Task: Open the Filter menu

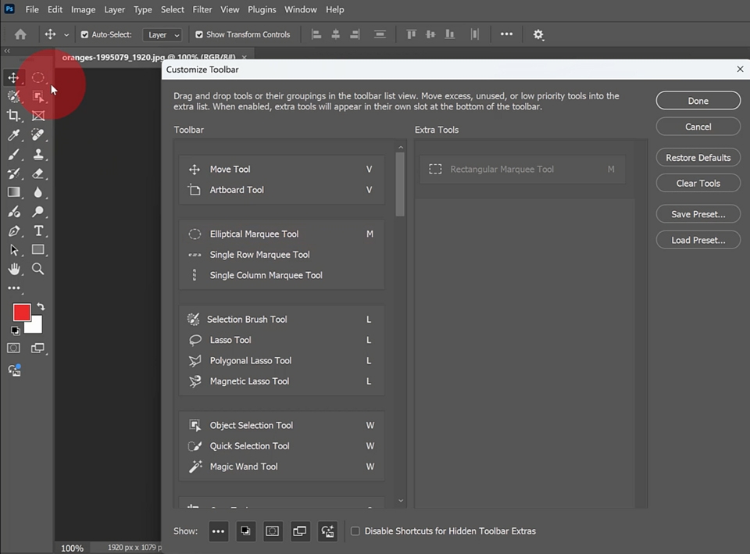Action: click(202, 9)
